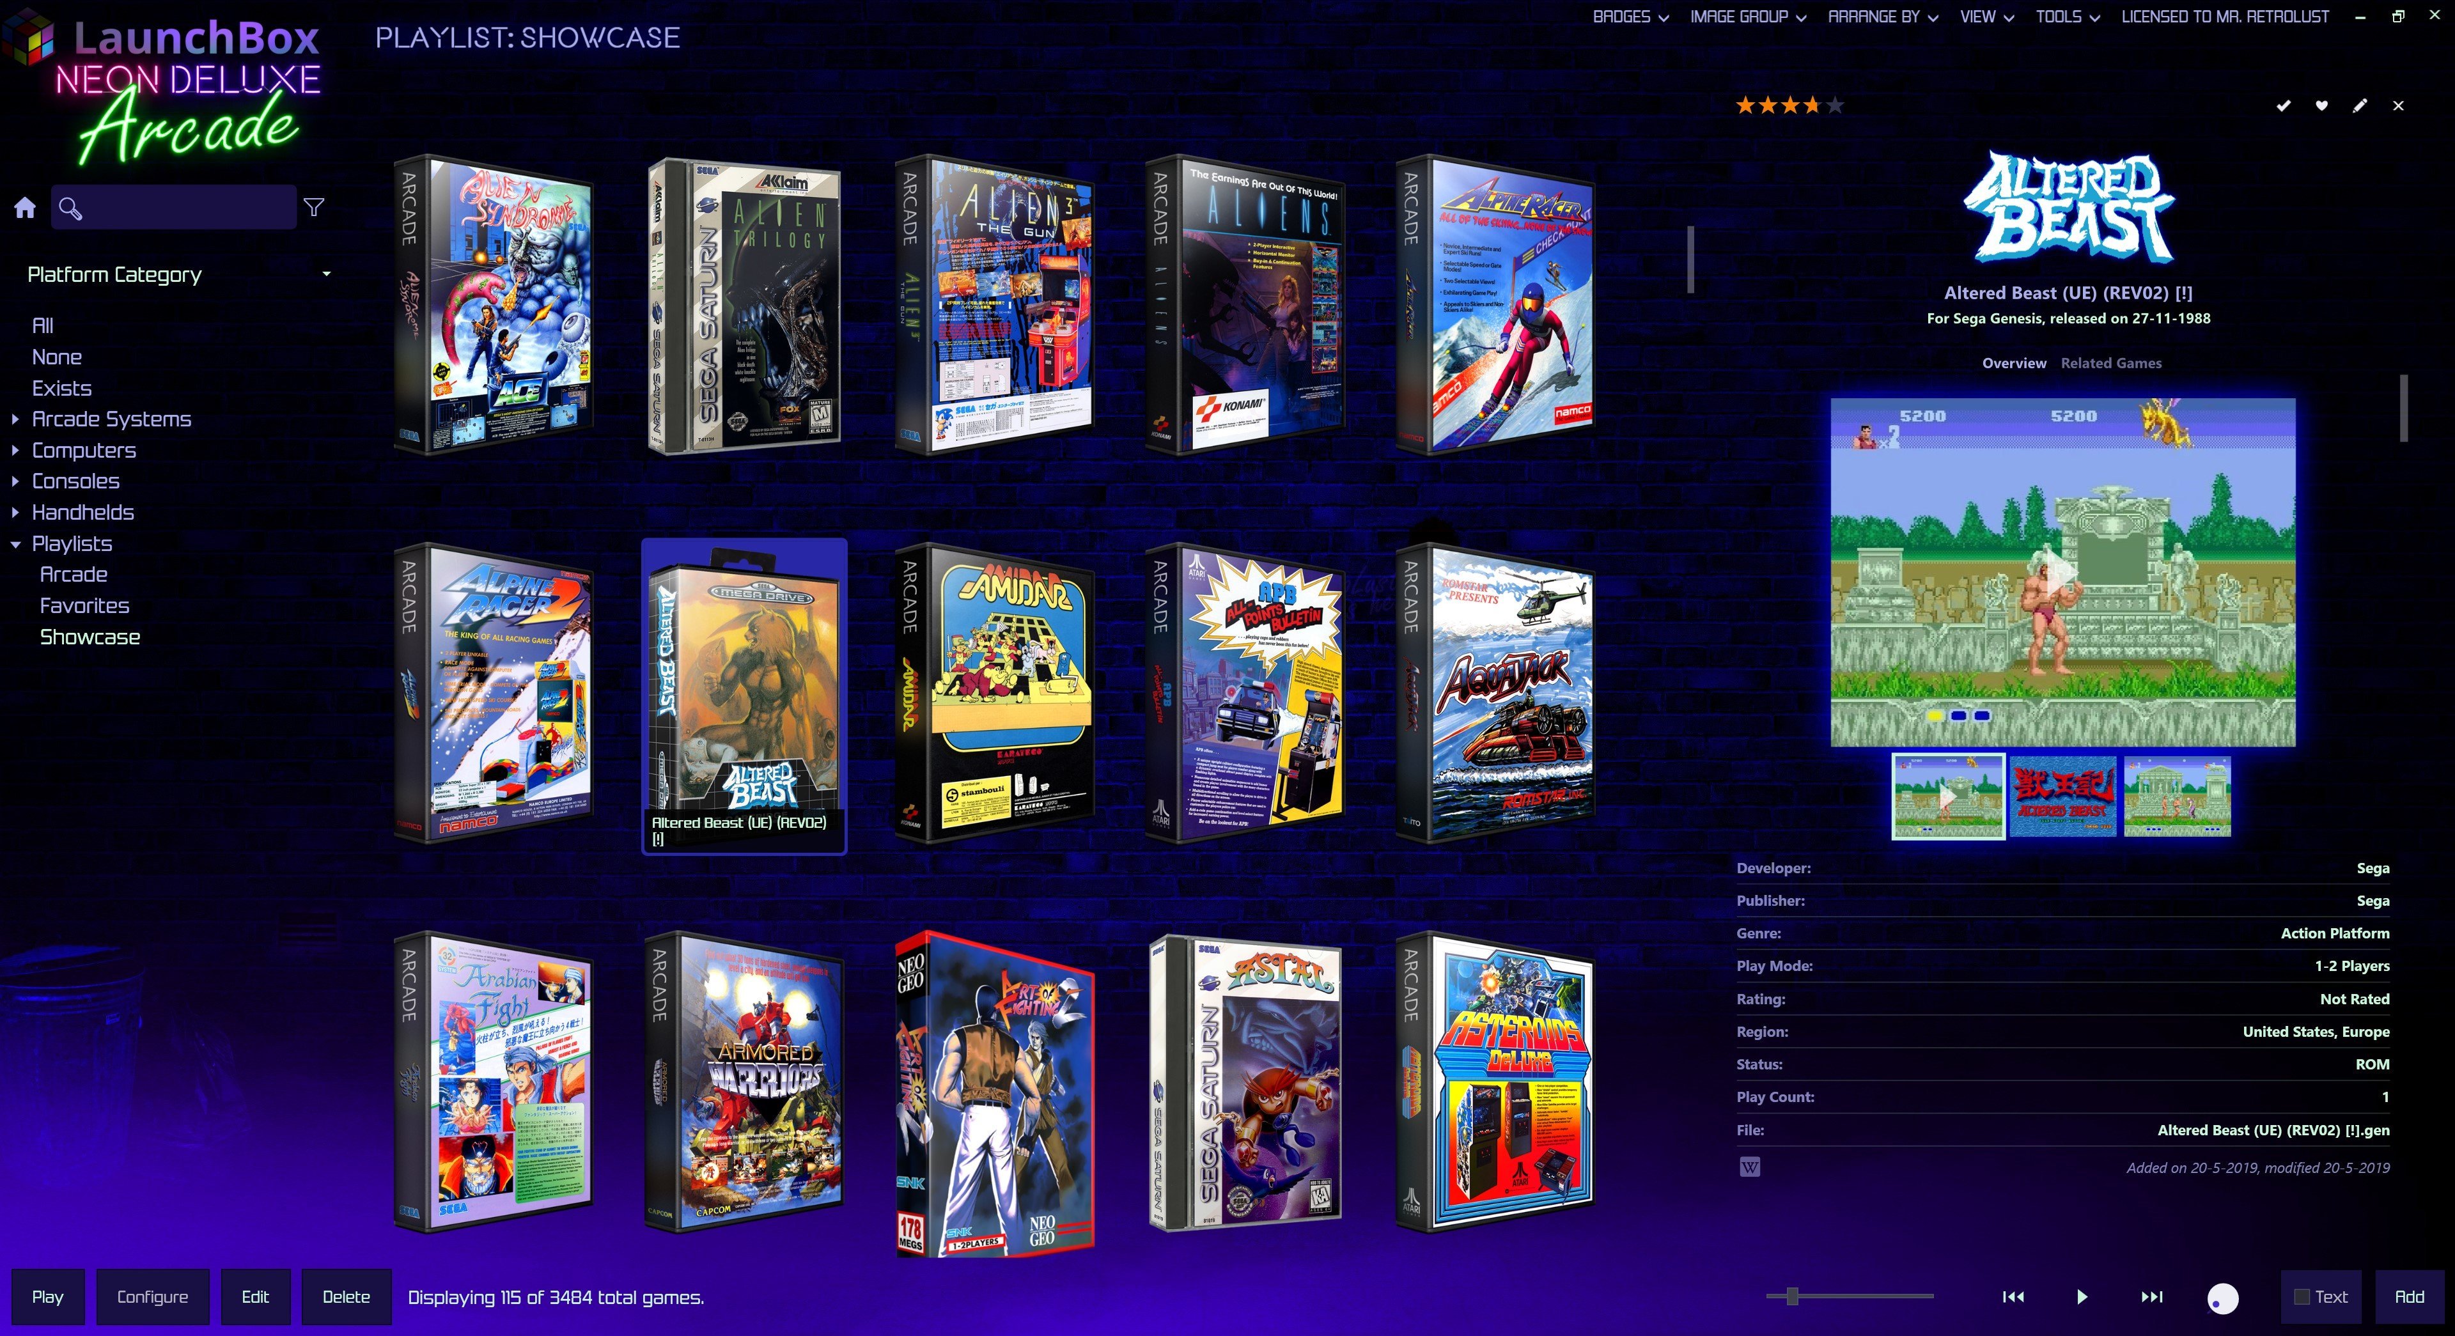Close the game details panel
The width and height of the screenshot is (2455, 1336).
coord(2398,105)
